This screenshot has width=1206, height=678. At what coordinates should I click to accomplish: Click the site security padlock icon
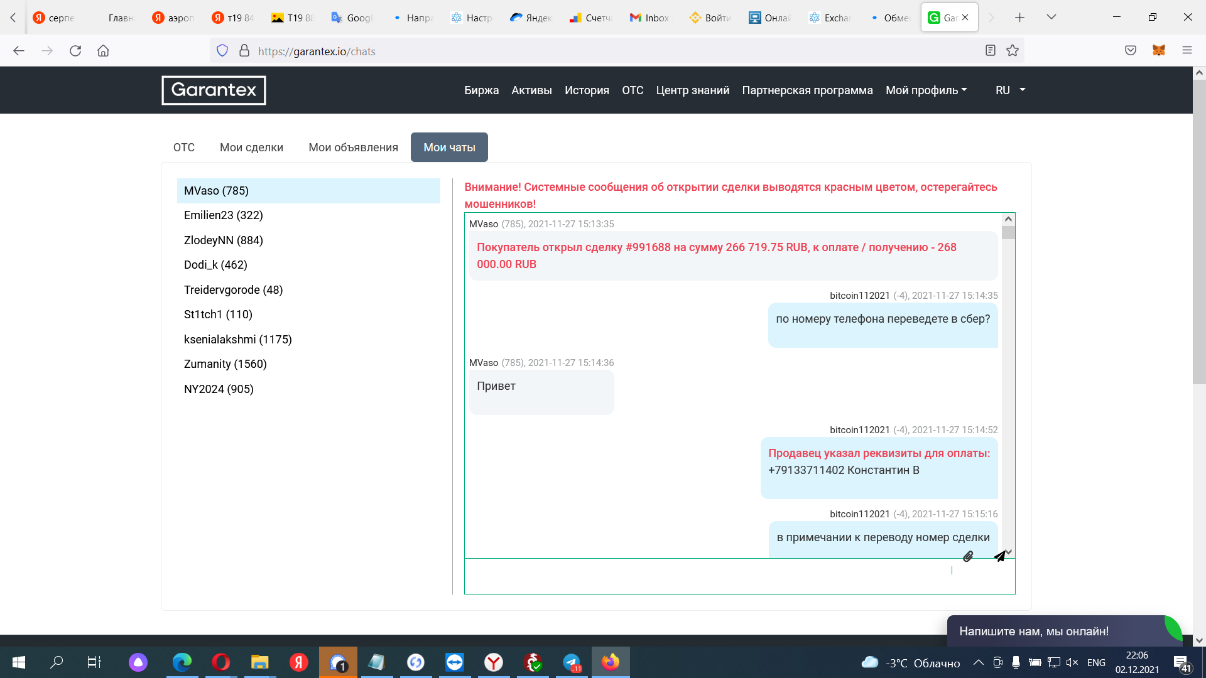(x=244, y=51)
